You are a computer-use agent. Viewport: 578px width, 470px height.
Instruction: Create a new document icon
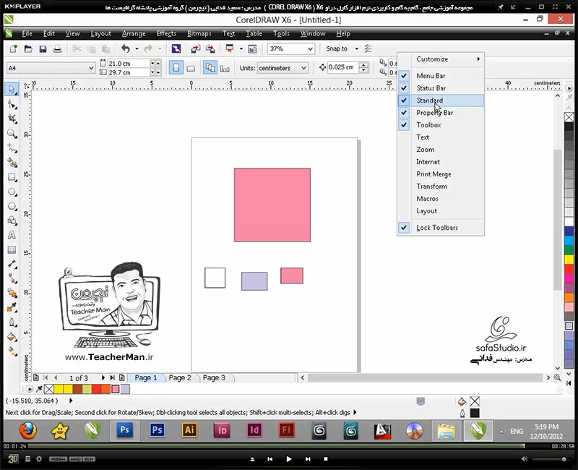coord(13,48)
